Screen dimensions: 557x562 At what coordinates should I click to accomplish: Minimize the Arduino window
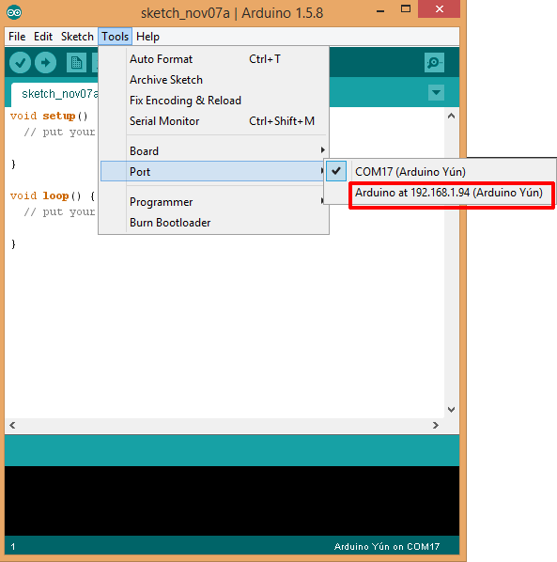coord(380,10)
